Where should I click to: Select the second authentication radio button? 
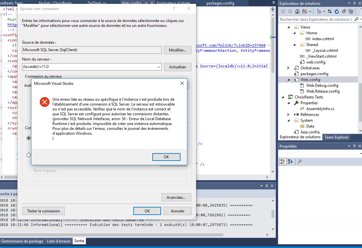pyautogui.click(x=28, y=155)
